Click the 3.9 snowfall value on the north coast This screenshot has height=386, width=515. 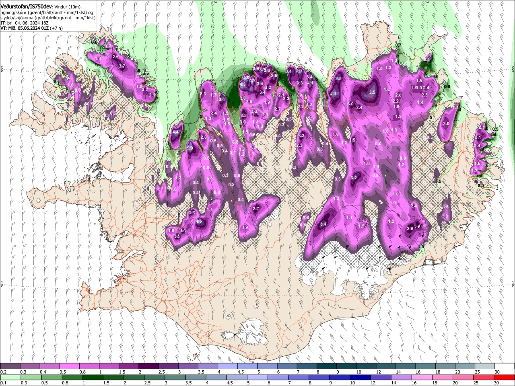pos(256,69)
